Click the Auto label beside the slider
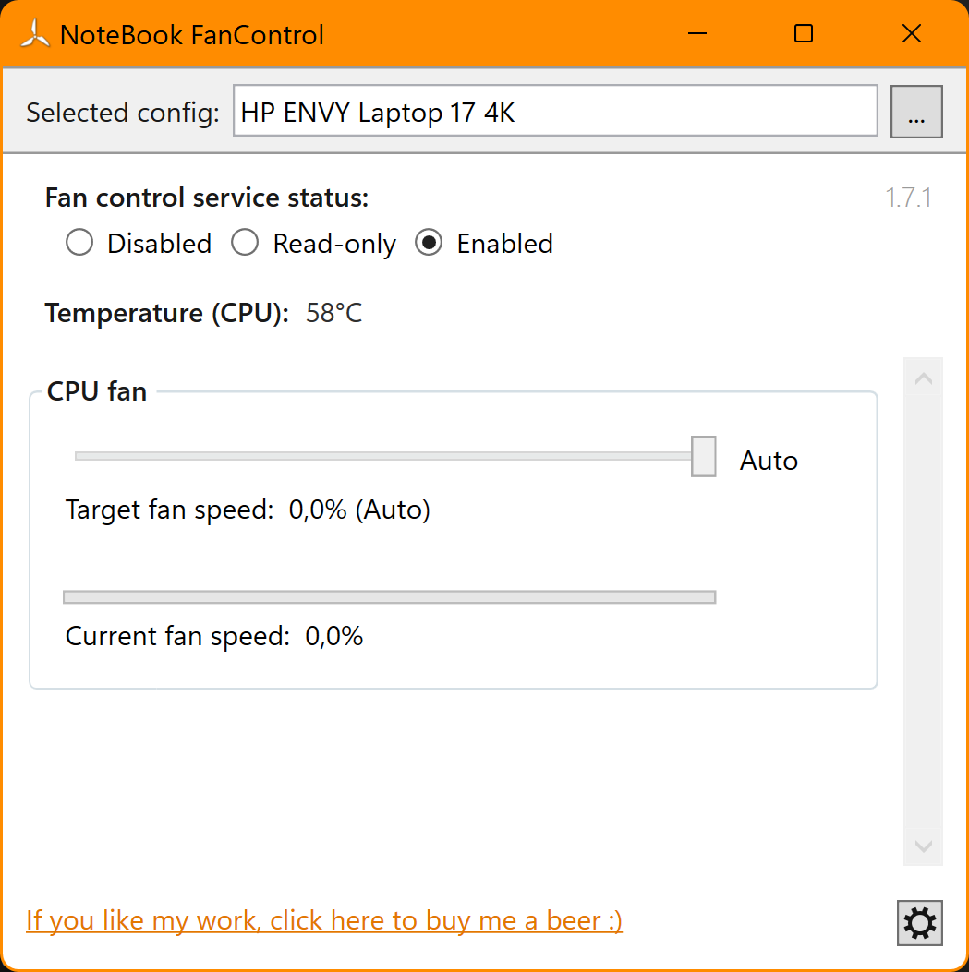 click(x=769, y=461)
